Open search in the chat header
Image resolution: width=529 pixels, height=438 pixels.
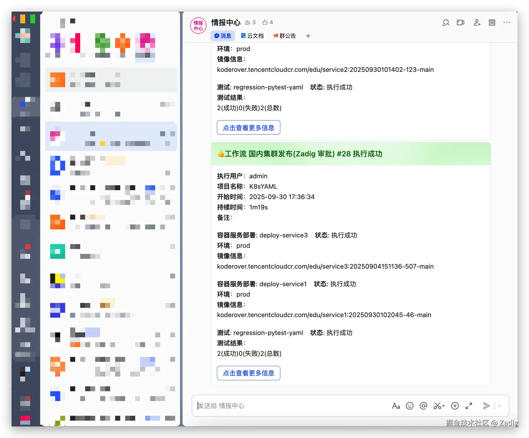[446, 23]
